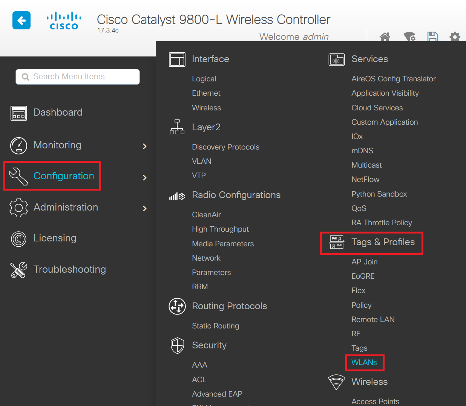Expand the Configuration submenu chevron

145,177
